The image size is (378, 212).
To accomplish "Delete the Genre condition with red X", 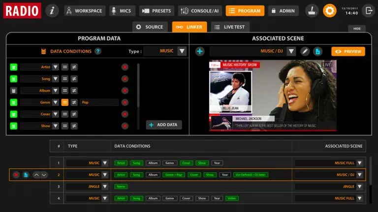I will pyautogui.click(x=125, y=103).
